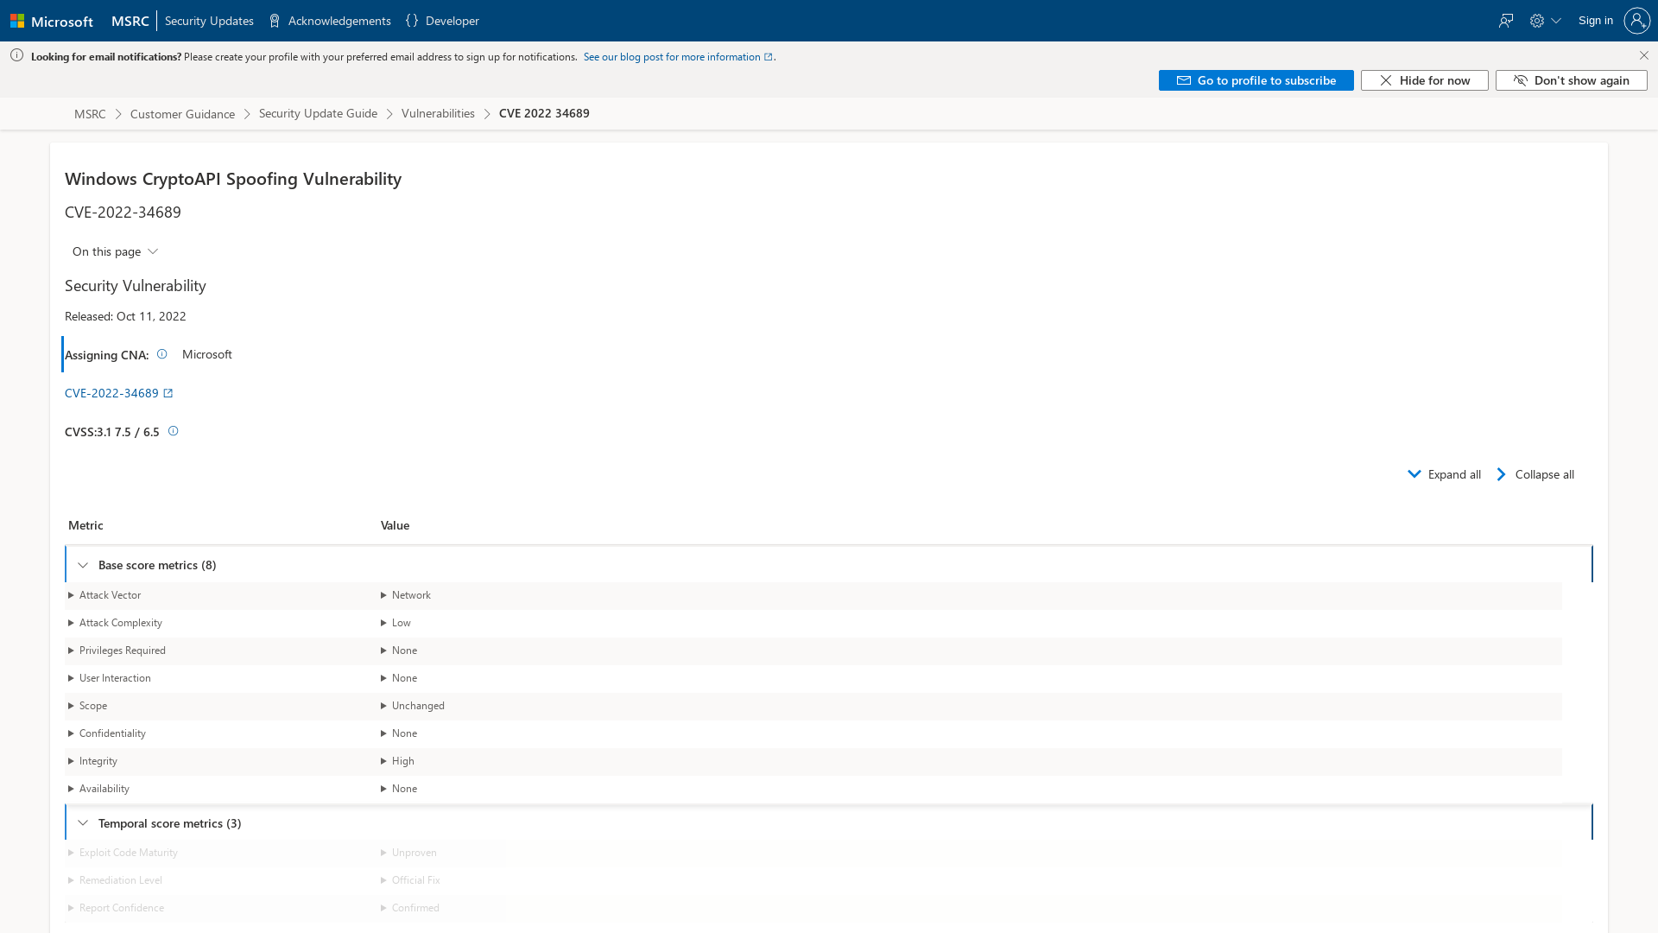Click the Microsoft logo in the header

tap(53, 21)
